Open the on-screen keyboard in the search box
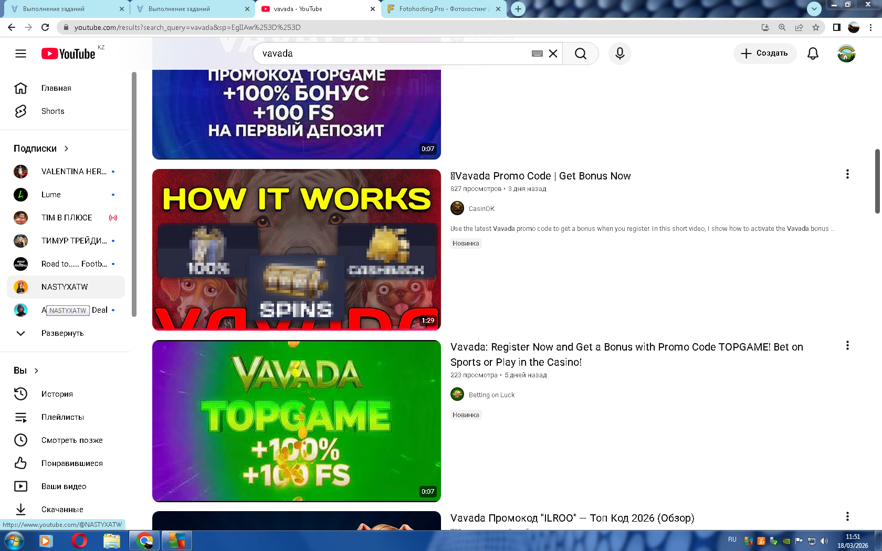 [x=537, y=54]
